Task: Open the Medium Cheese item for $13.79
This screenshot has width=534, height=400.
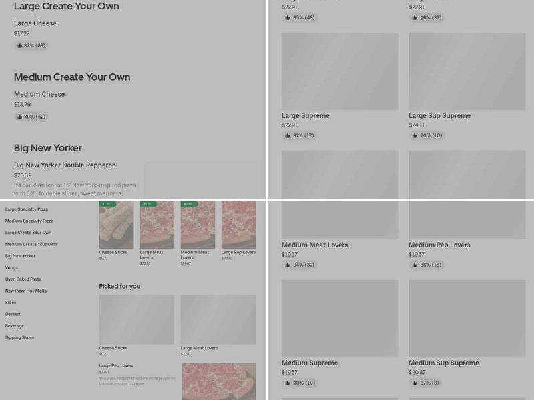Action: 39,95
